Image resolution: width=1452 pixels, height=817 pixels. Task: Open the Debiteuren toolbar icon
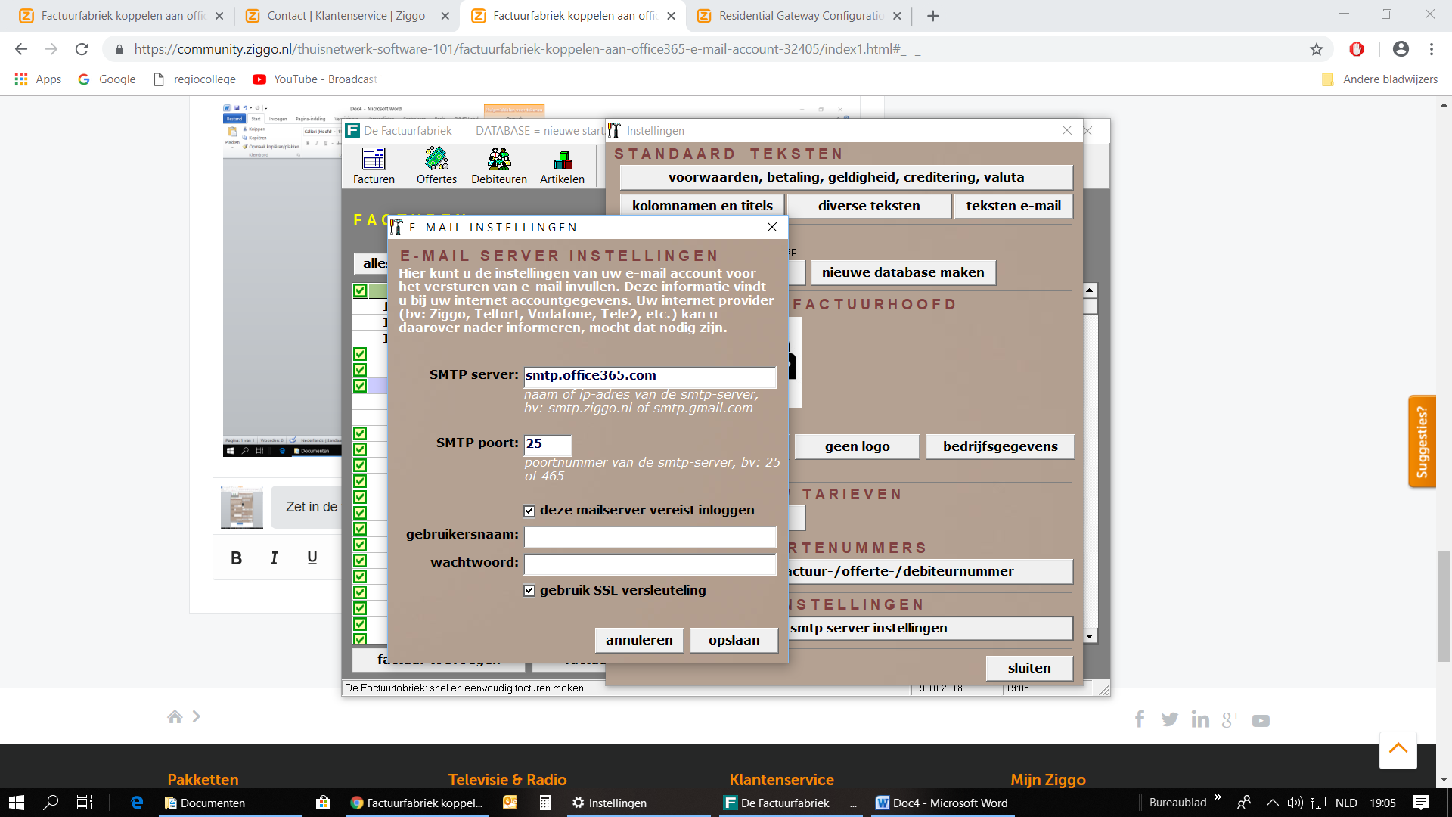[499, 166]
